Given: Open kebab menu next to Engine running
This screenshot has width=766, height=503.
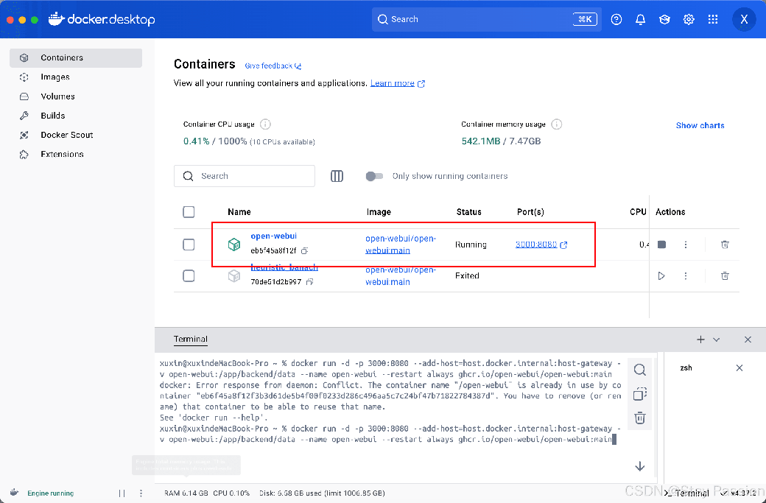Looking at the screenshot, I should [x=141, y=493].
